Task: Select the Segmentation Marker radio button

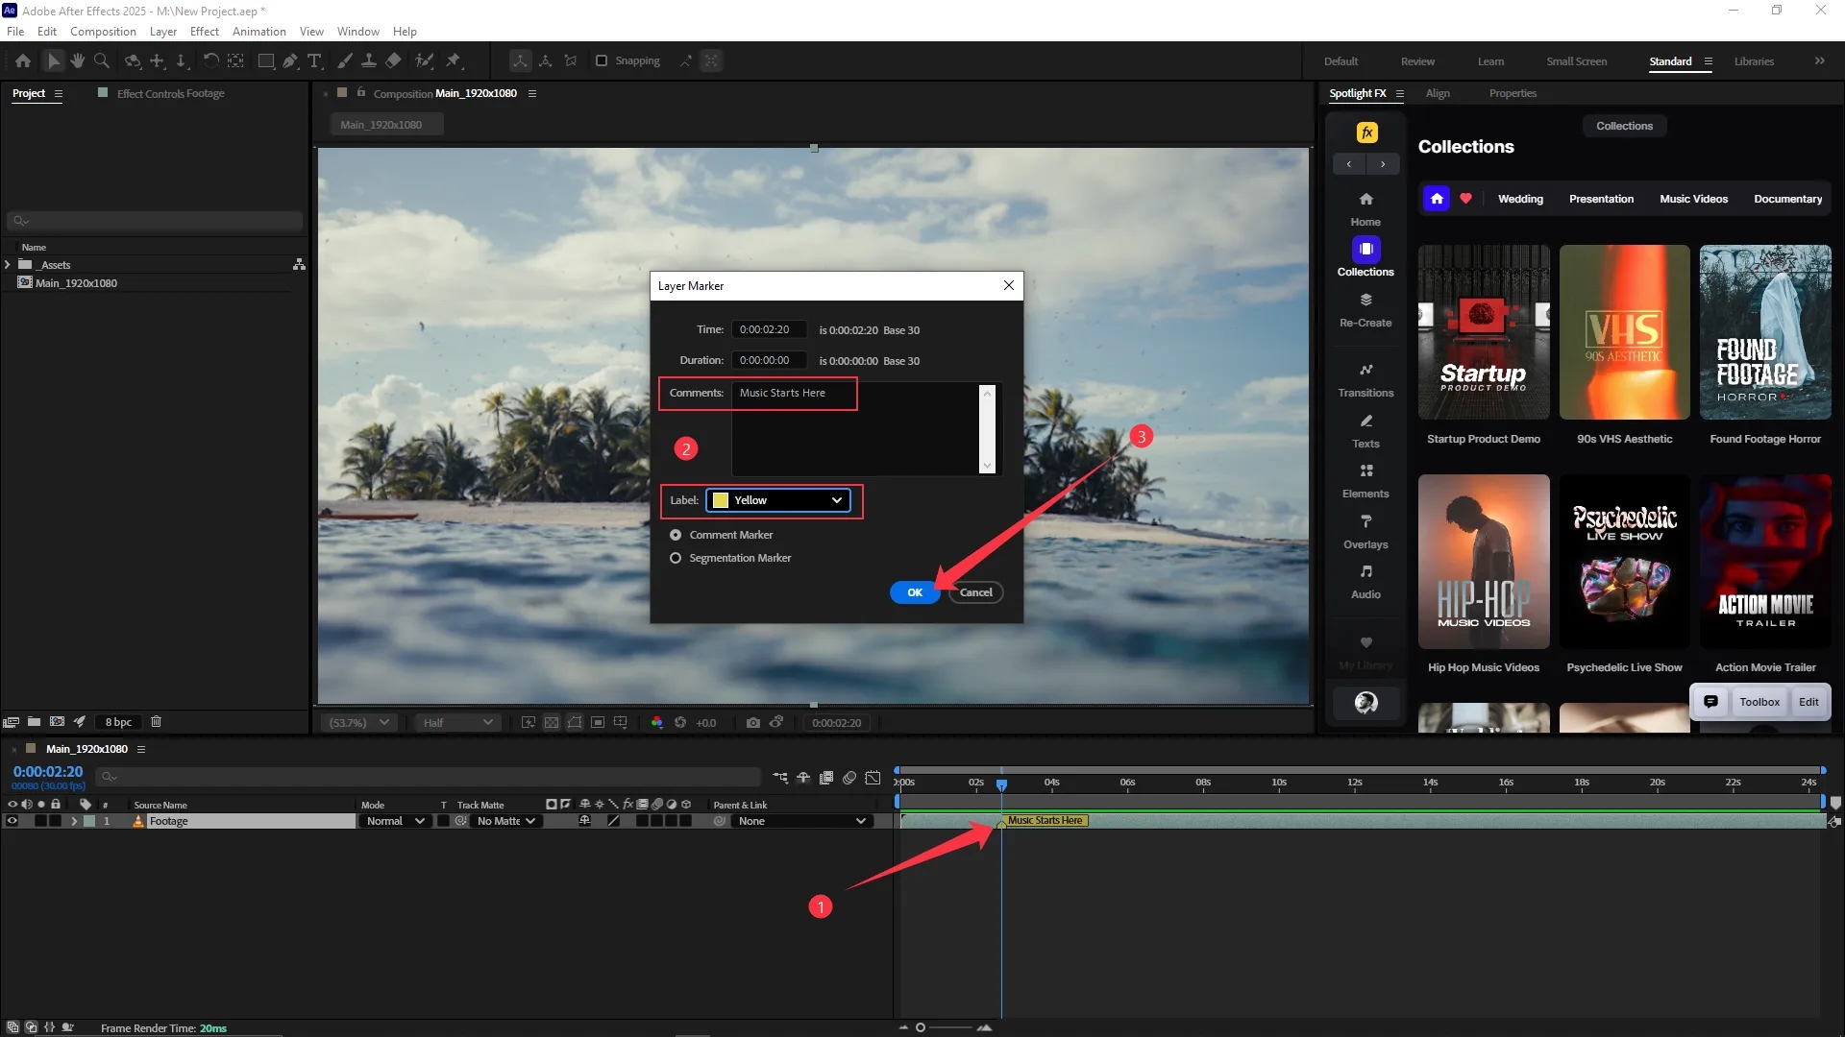Action: point(676,558)
